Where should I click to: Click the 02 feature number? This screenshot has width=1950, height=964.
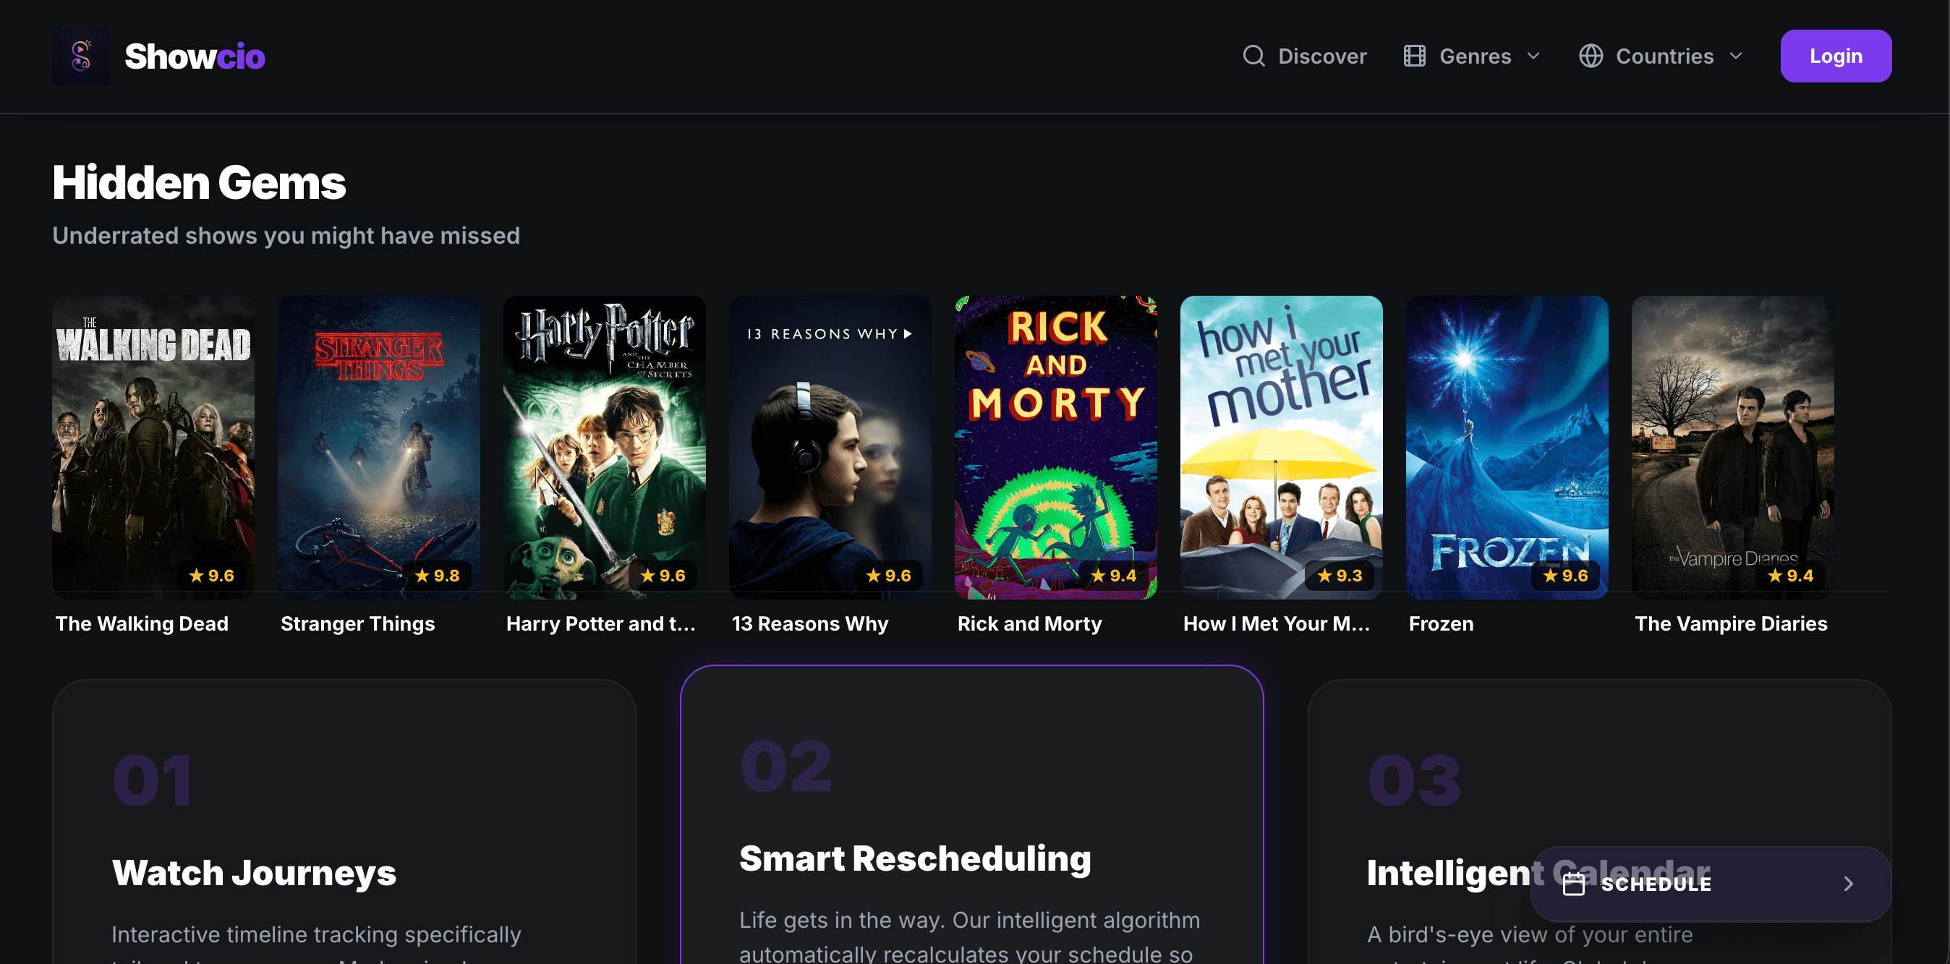(x=786, y=767)
